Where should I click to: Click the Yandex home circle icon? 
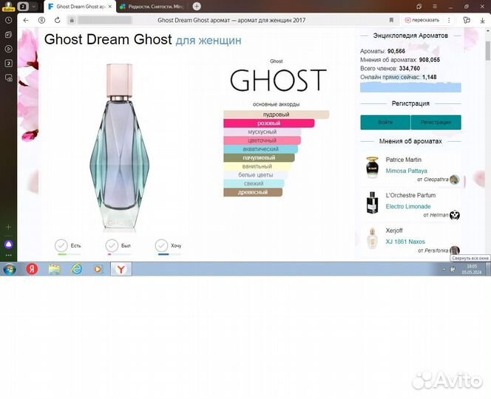click(x=41, y=21)
